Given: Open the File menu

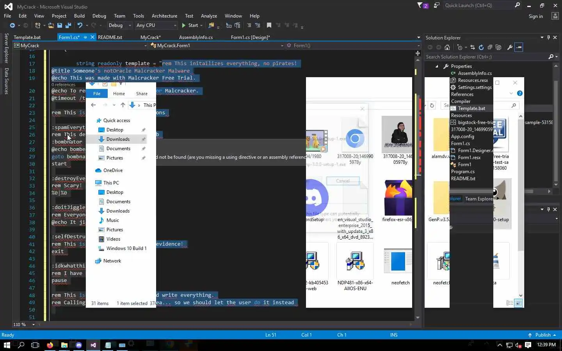Looking at the screenshot, I should coord(7,16).
